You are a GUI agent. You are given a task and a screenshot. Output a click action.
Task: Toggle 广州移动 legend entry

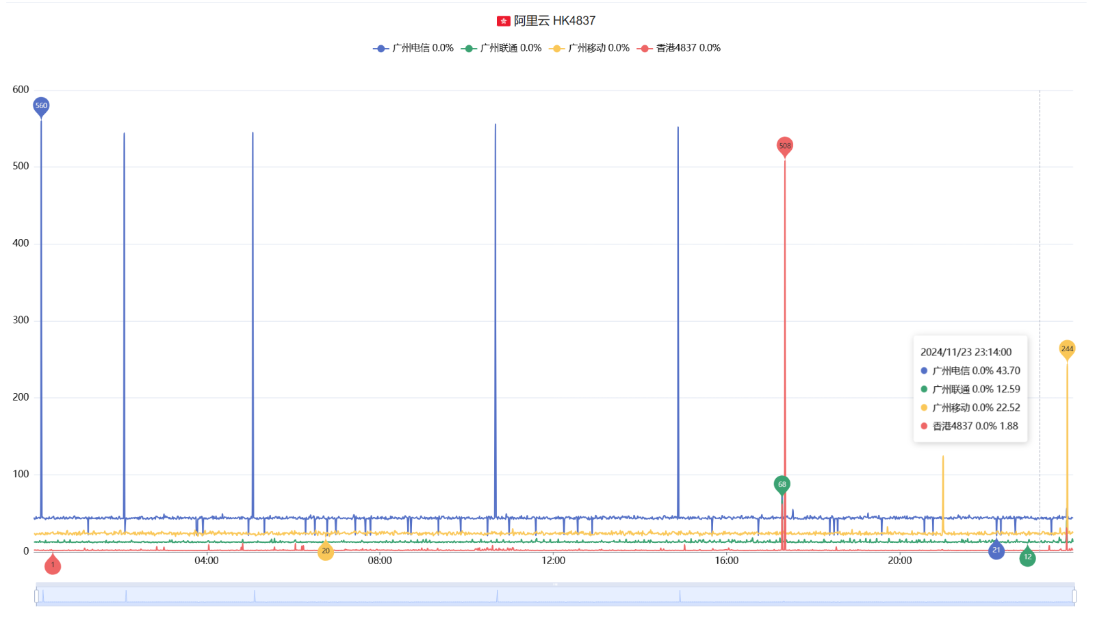(589, 48)
